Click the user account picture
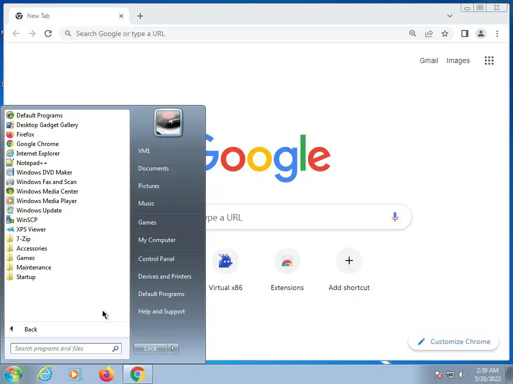This screenshot has height=384, width=513. pos(168,123)
